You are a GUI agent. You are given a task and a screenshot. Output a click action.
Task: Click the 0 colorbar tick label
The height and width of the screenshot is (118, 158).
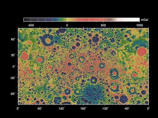[x=67, y=25]
